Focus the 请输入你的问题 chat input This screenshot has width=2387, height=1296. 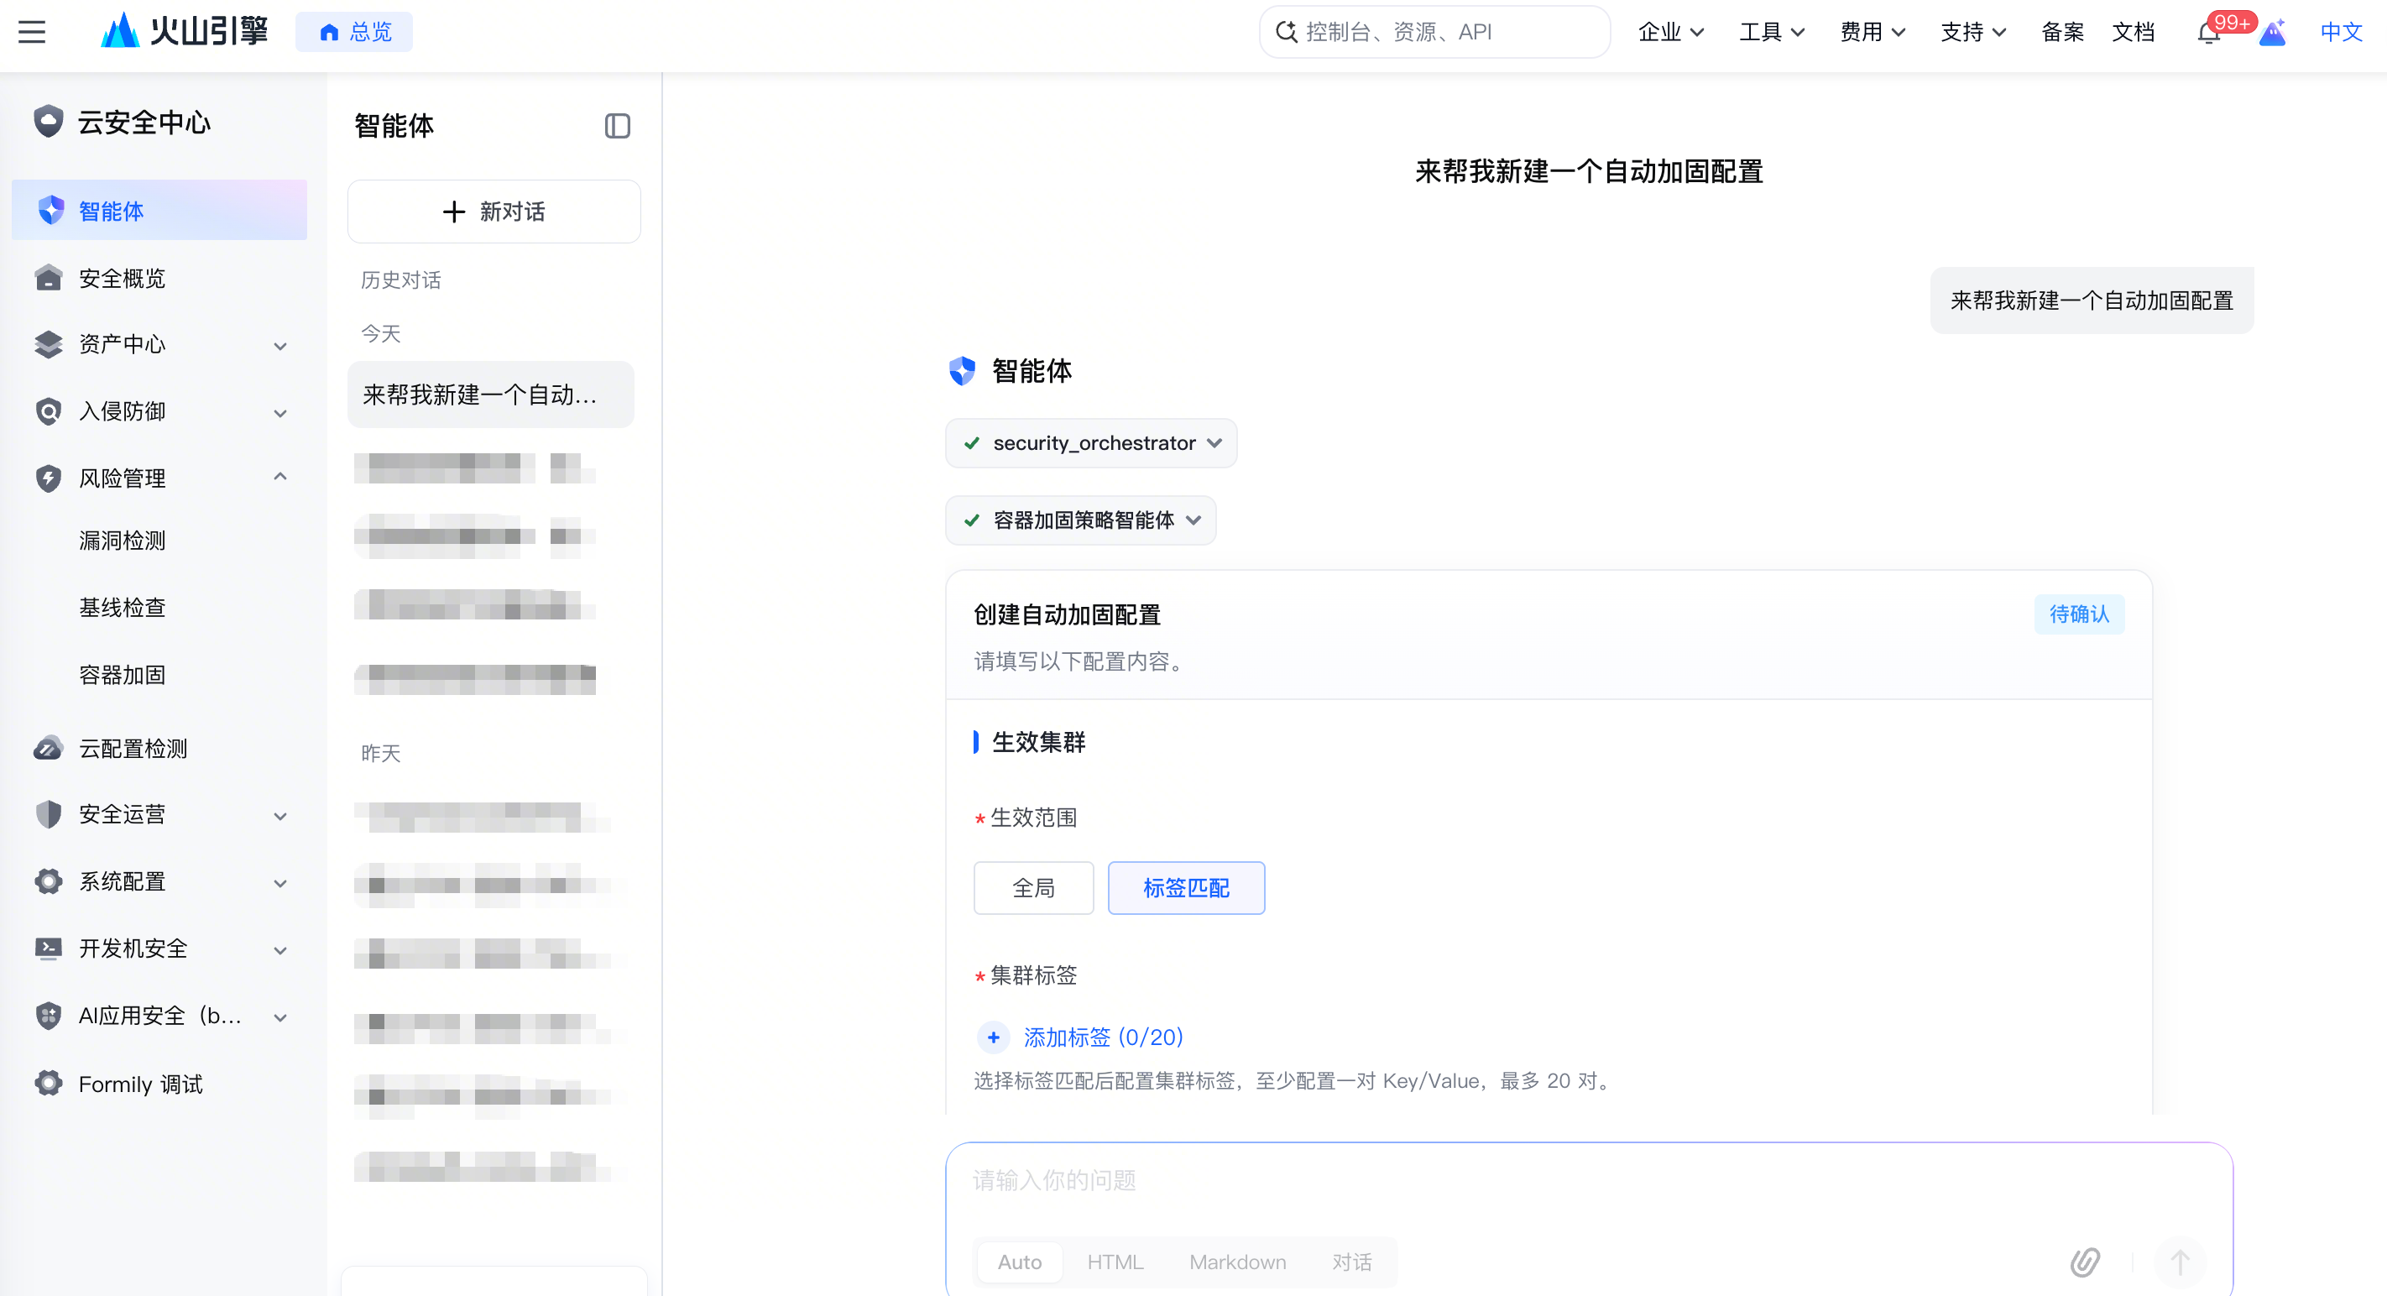[x=1588, y=1180]
